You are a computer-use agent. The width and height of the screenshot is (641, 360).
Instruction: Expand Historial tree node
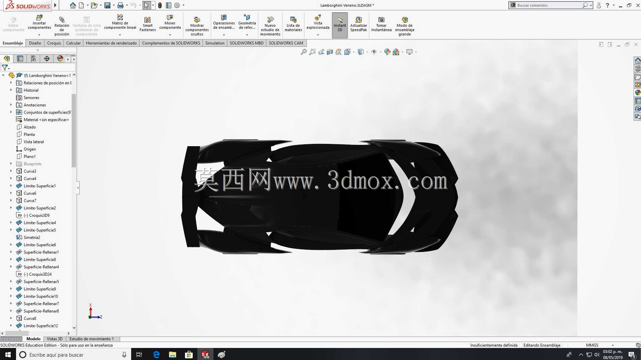click(x=11, y=90)
